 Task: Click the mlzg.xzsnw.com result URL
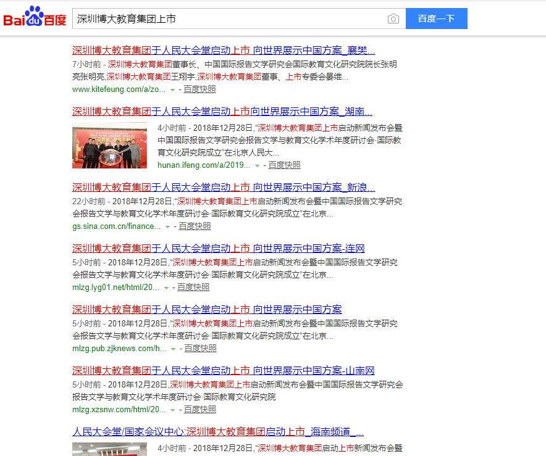[119, 410]
